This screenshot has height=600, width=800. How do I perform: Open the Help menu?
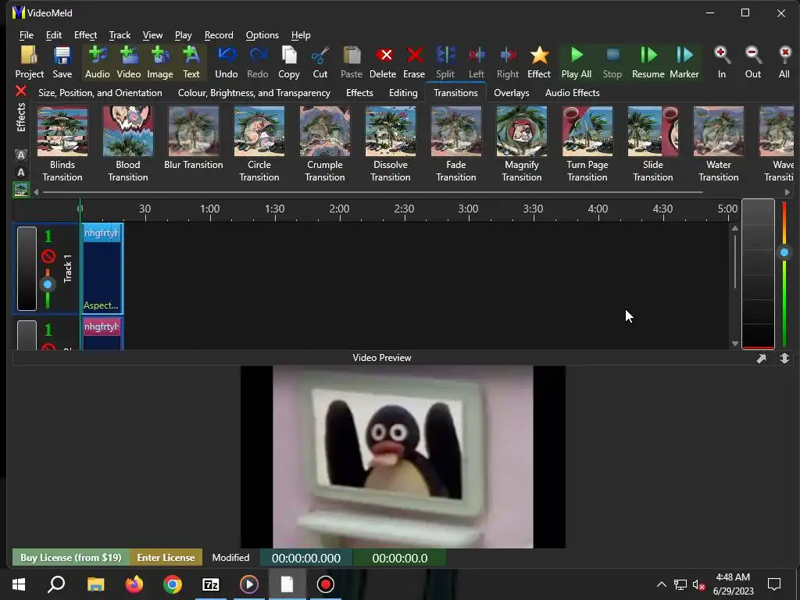301,35
